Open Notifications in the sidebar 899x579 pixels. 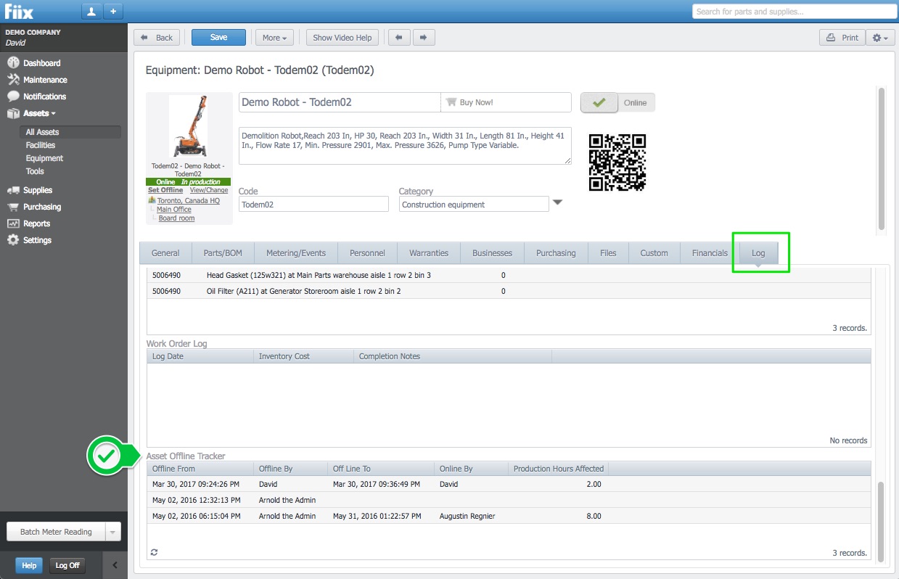pyautogui.click(x=44, y=96)
